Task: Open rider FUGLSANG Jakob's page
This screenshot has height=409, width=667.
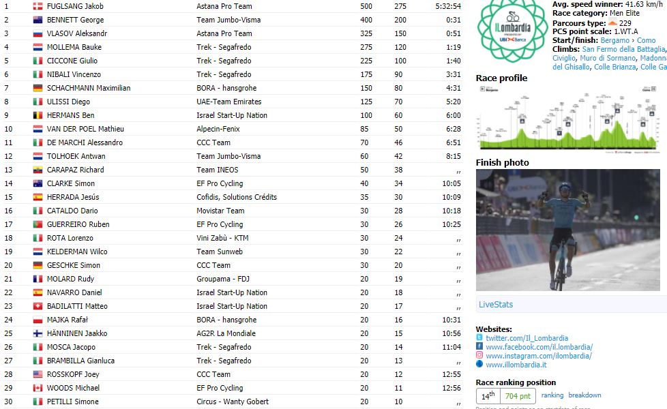Action: 75,6
